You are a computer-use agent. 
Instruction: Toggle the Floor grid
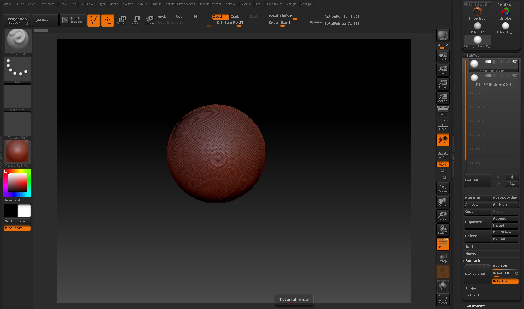coord(443,125)
